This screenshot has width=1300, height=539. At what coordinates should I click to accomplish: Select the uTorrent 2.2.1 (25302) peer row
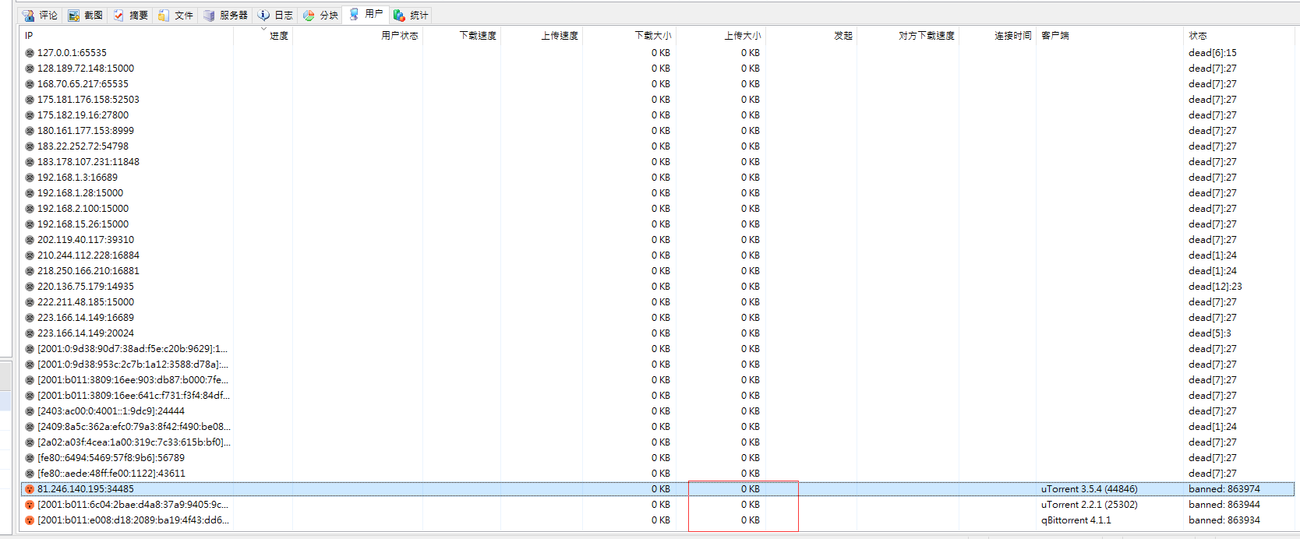(1089, 505)
